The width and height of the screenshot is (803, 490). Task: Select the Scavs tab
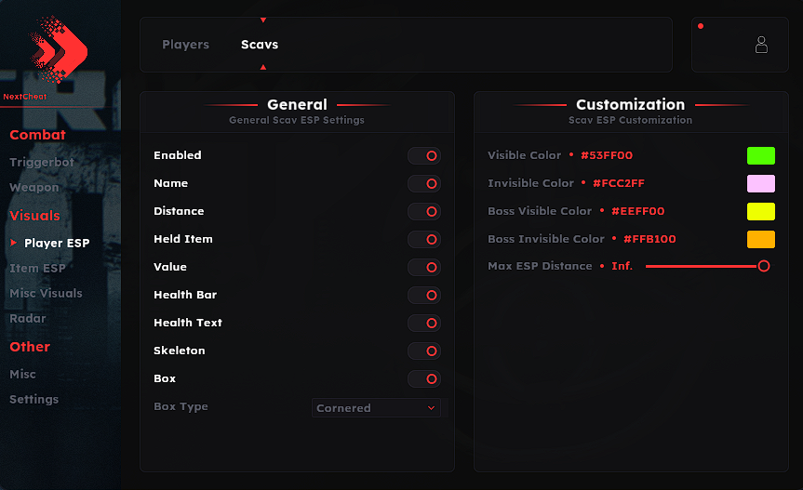pos(260,45)
